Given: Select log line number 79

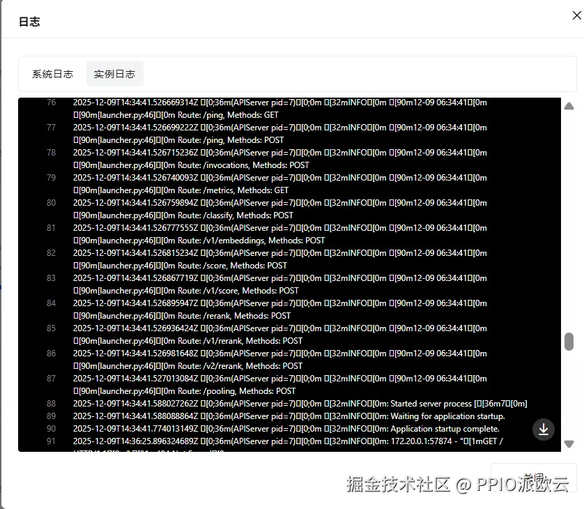Looking at the screenshot, I should click(51, 178).
